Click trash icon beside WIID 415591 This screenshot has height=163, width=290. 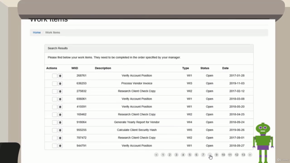(x=60, y=107)
